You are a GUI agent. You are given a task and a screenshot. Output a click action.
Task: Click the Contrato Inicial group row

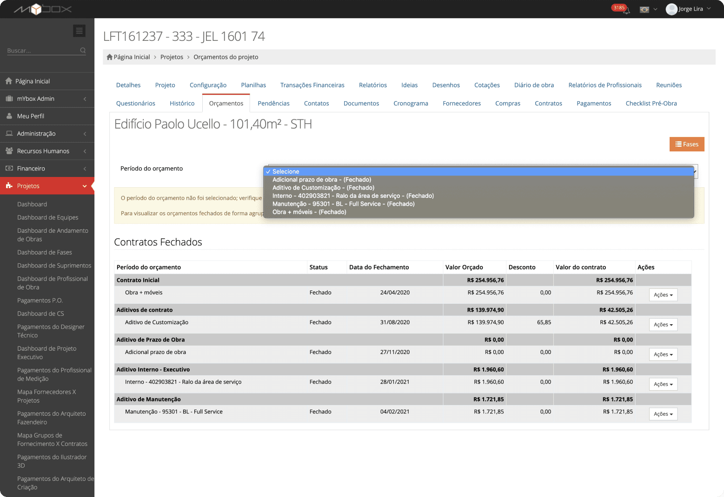tap(403, 280)
